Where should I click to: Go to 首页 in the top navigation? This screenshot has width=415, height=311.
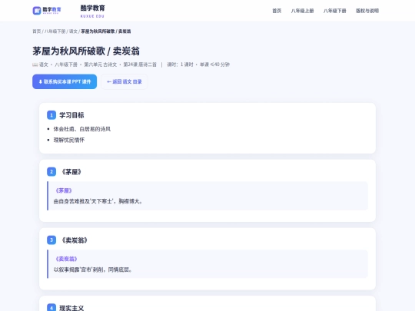[277, 11]
